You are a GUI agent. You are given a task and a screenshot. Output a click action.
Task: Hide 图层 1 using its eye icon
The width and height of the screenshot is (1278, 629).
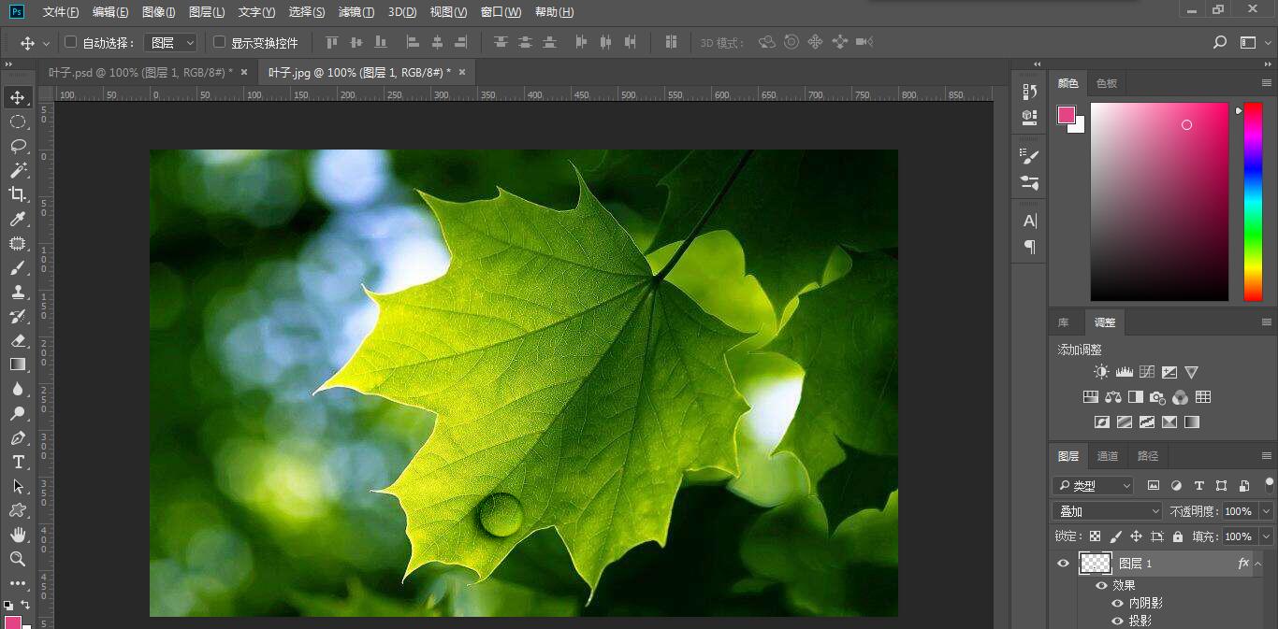point(1063,564)
